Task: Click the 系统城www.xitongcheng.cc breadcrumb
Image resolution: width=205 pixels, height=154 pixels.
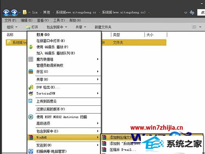Action: 76,12
